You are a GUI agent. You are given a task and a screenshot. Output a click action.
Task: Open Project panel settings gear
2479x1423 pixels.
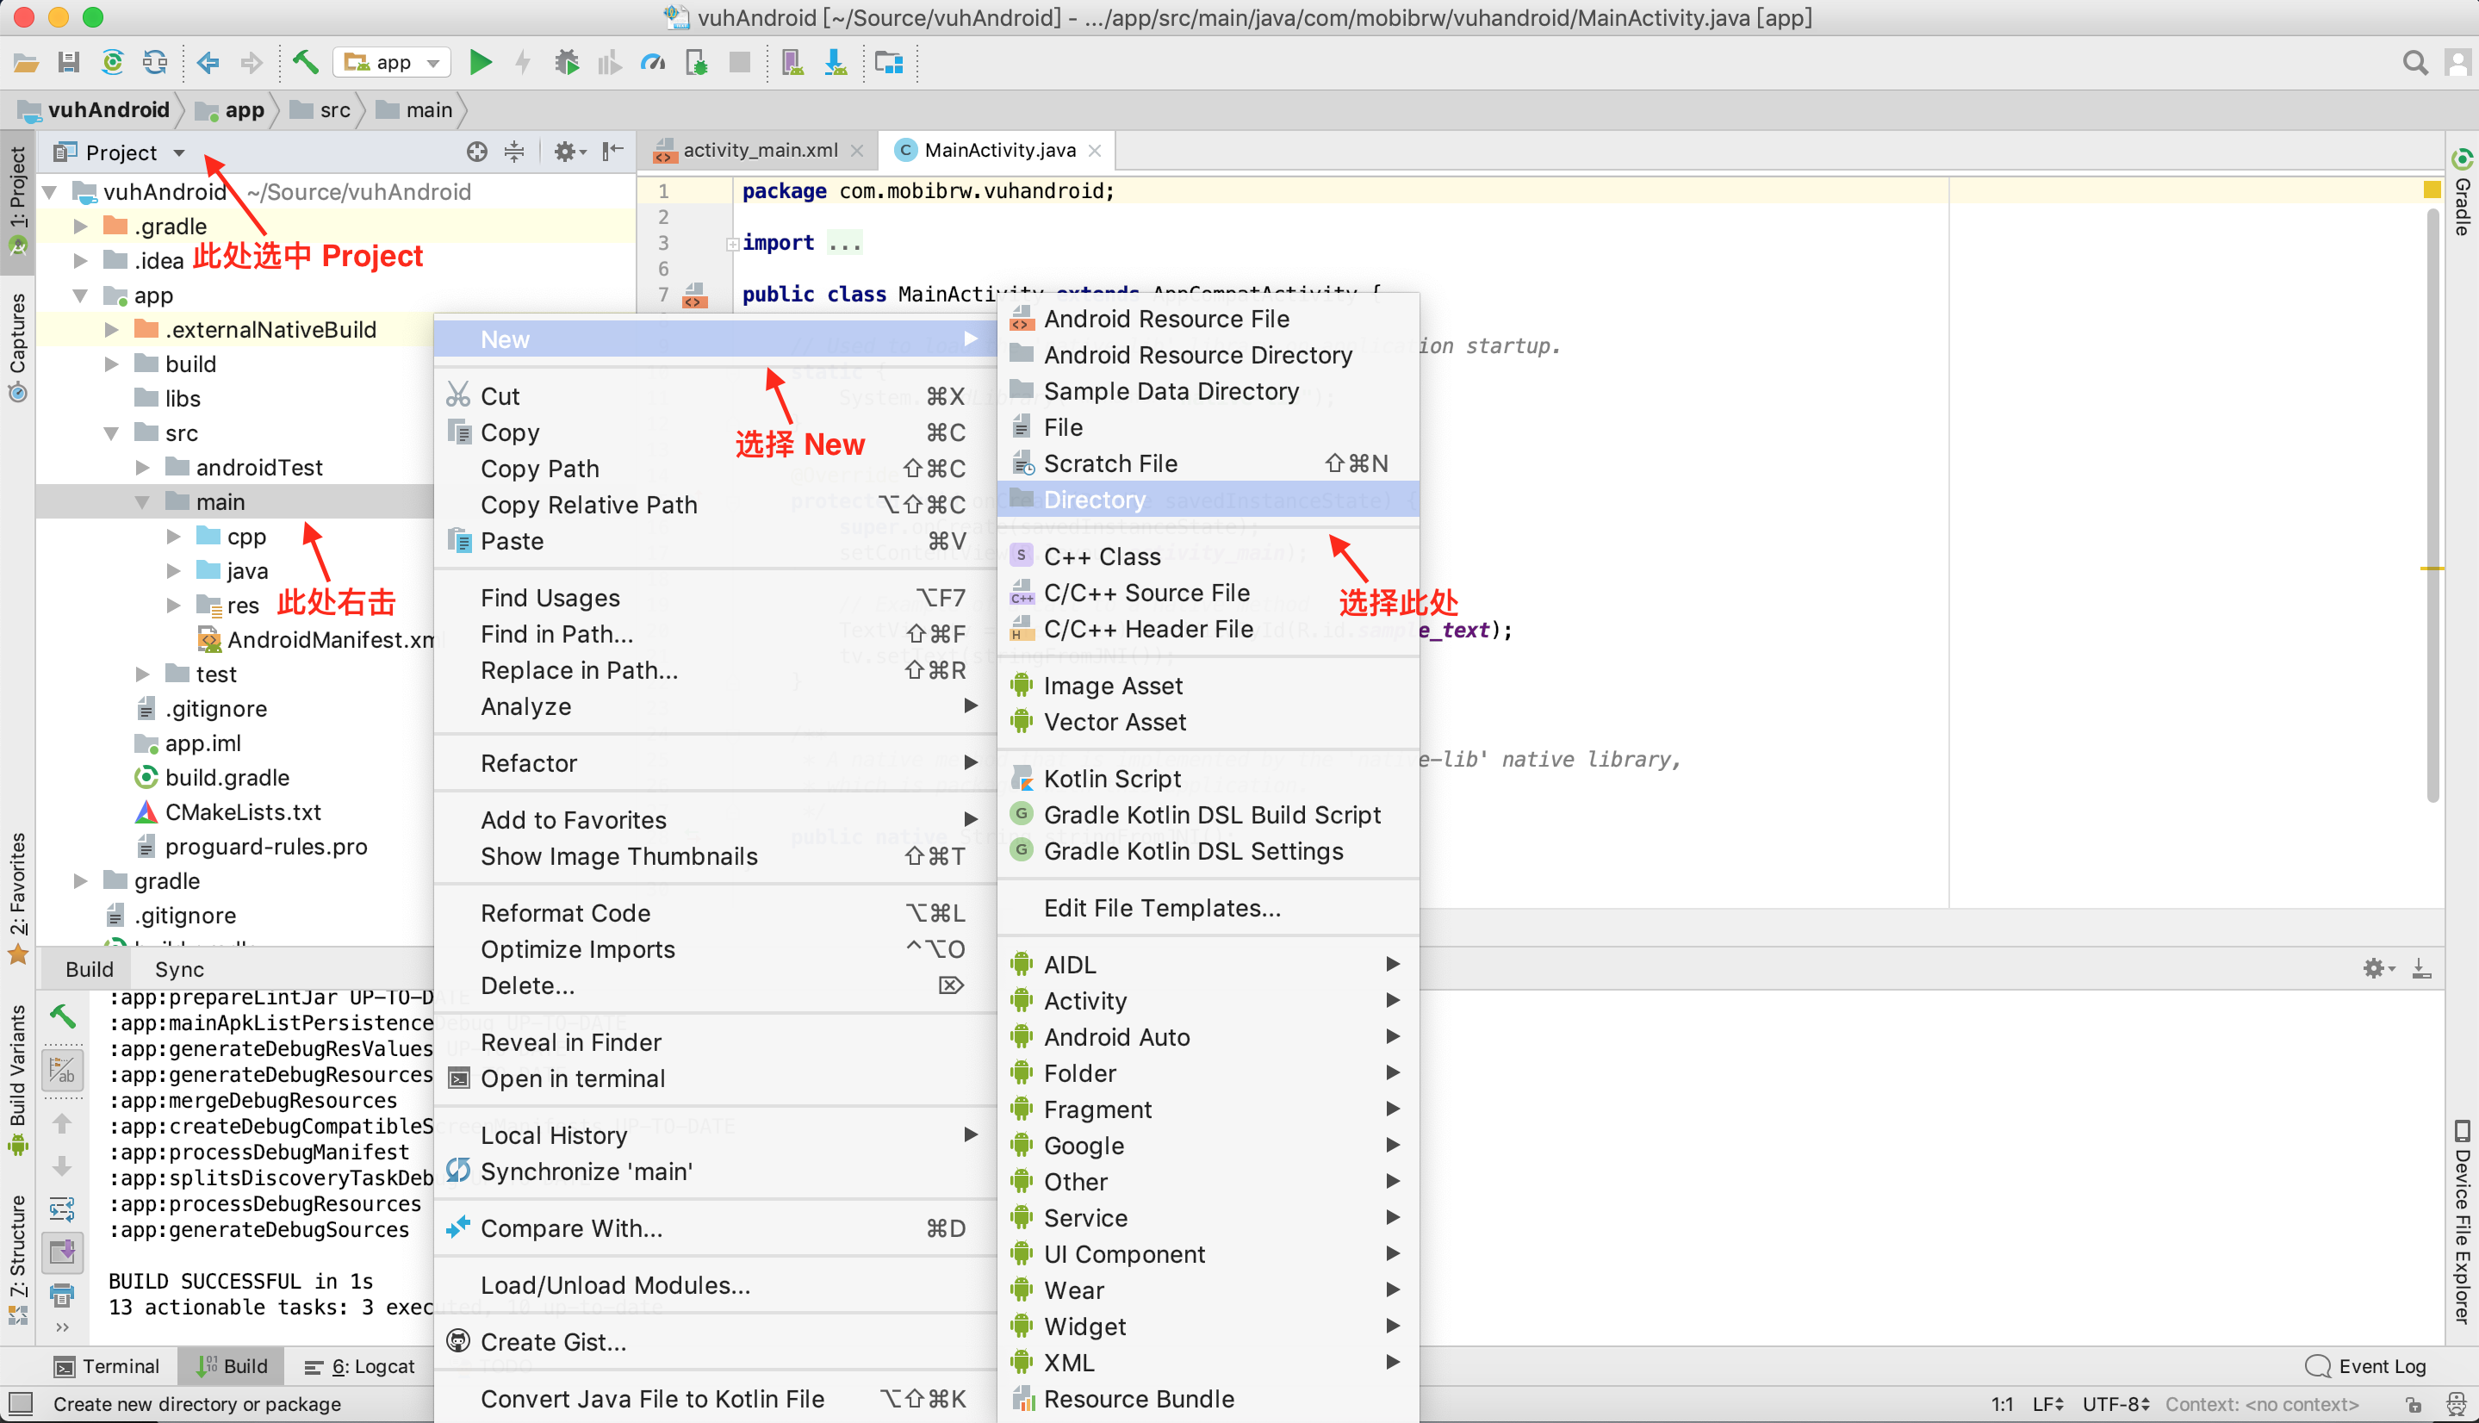click(569, 152)
